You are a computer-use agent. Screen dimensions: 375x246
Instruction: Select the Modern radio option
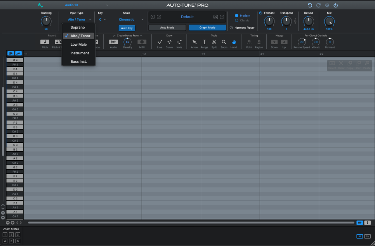[236, 16]
